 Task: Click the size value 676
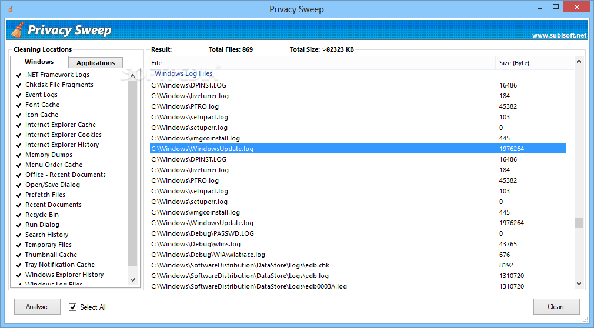[505, 255]
